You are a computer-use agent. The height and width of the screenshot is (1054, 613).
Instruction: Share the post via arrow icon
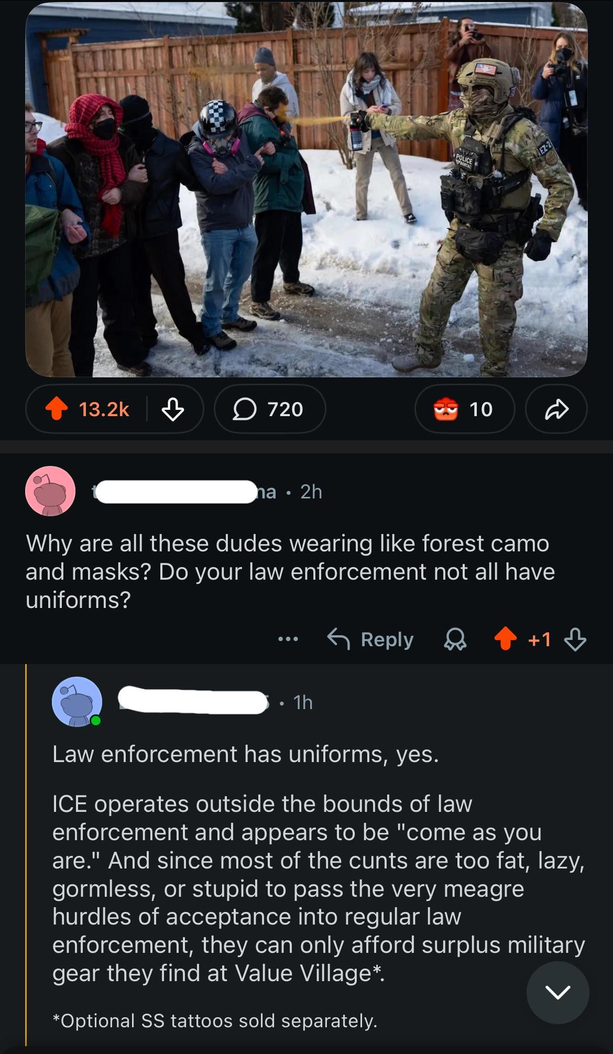(556, 409)
